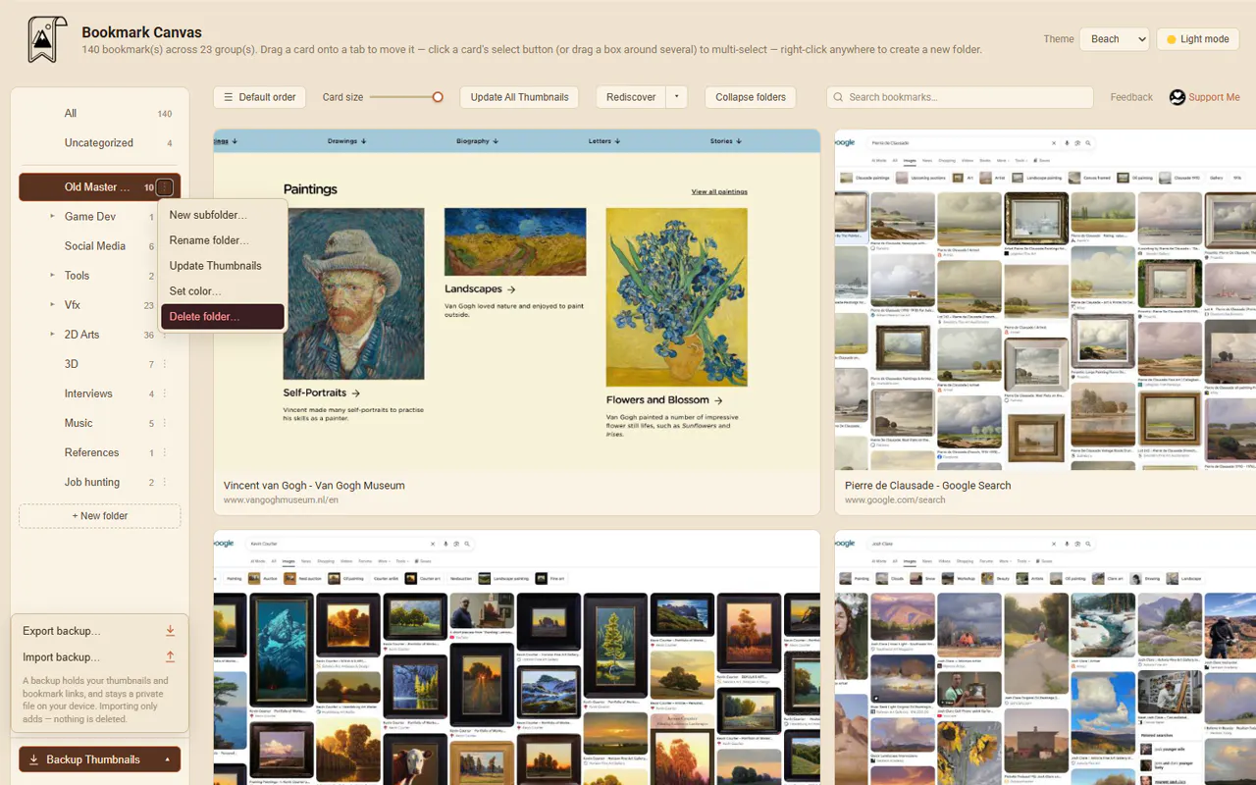
Task: Click the Default order button
Action: [x=260, y=97]
